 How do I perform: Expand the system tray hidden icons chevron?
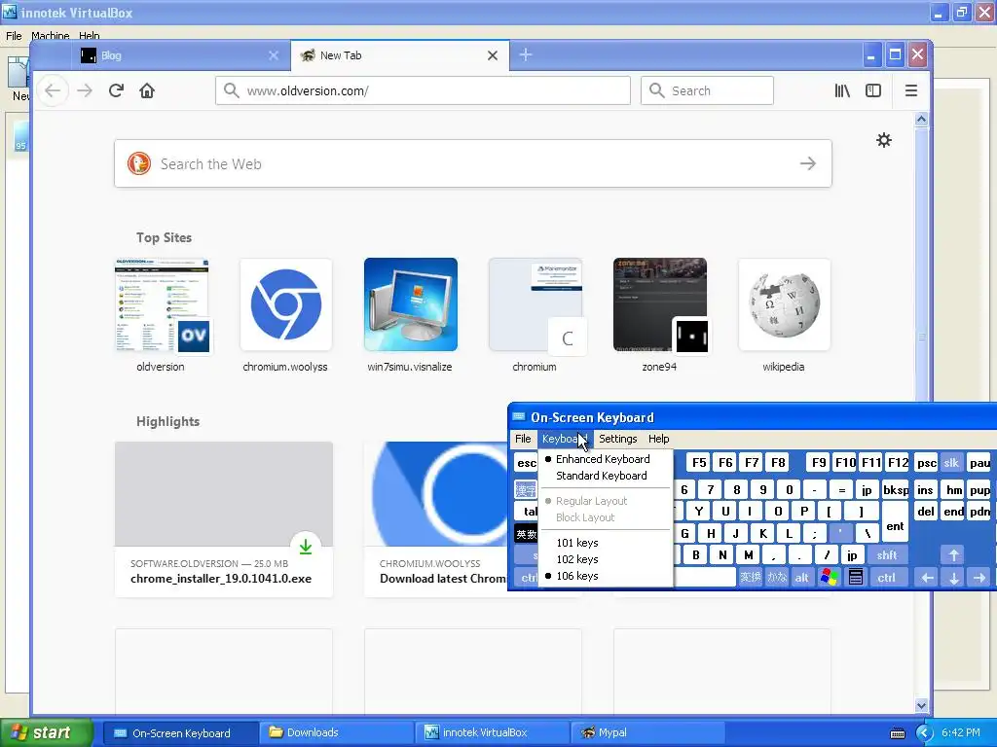coord(924,733)
